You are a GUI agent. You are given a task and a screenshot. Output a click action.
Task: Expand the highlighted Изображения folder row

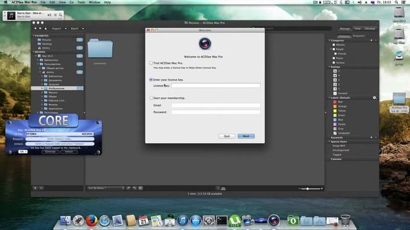click(x=42, y=88)
